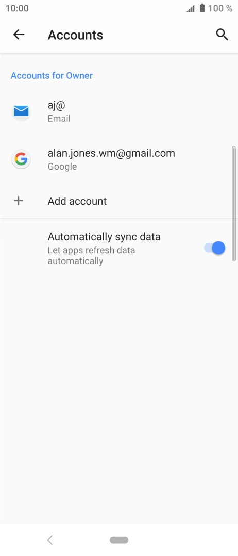
Task: Tap the signal strength icon
Action: (191, 8)
